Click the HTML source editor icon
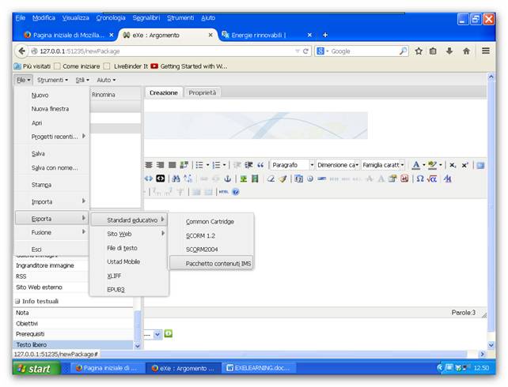Image resolution: width=508 pixels, height=387 pixels. click(224, 192)
